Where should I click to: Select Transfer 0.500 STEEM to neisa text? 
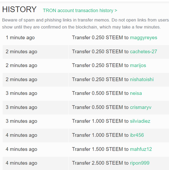[107, 93]
